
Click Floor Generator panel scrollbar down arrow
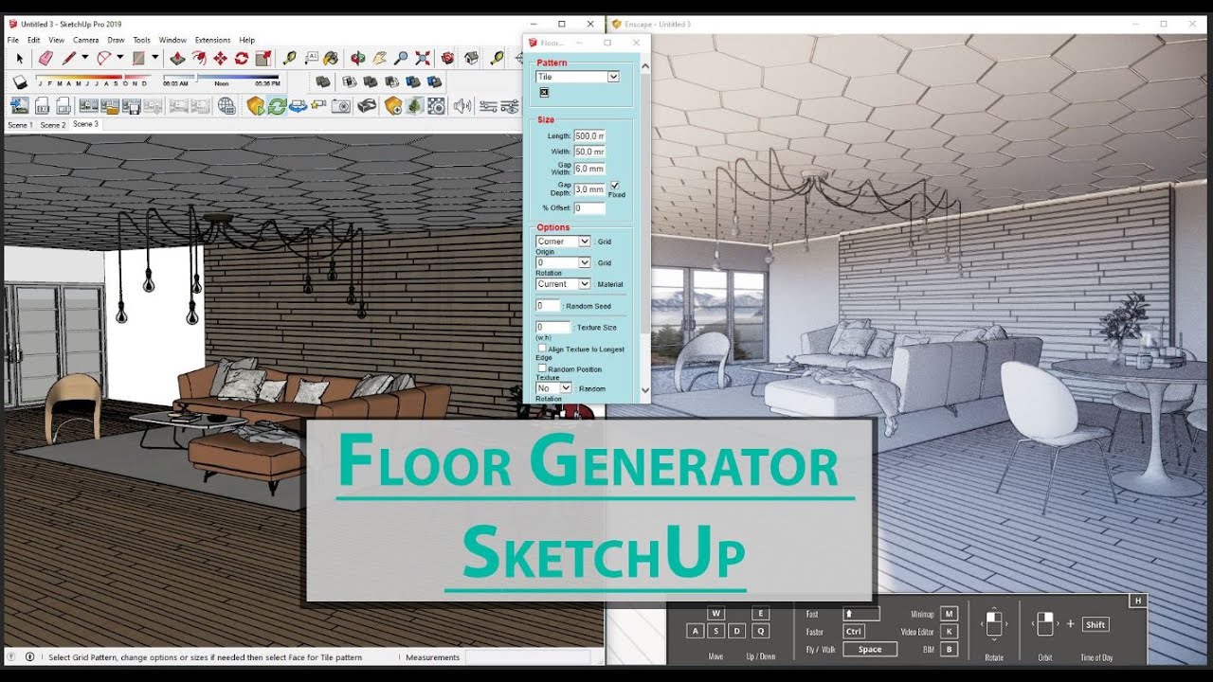645,389
